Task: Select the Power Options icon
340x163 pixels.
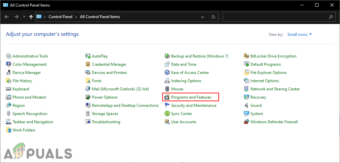Action: click(x=88, y=97)
